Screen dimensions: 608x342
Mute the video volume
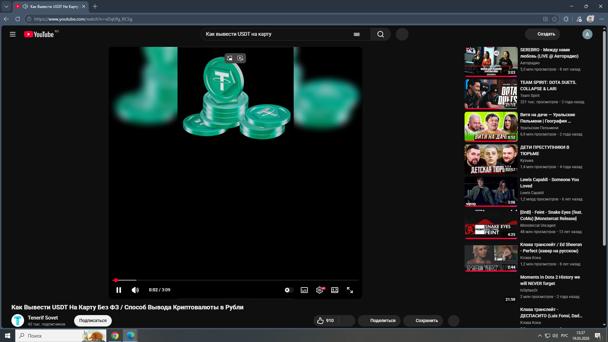click(135, 290)
